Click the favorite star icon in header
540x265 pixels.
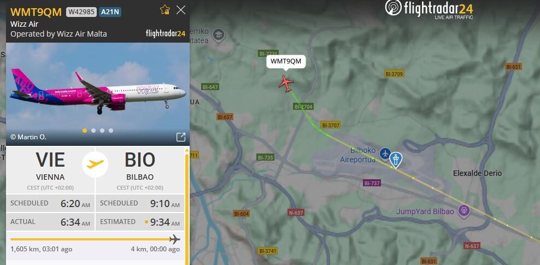tap(165, 10)
